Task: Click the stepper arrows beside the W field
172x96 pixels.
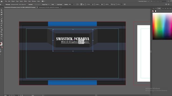Action: click(x=104, y=5)
